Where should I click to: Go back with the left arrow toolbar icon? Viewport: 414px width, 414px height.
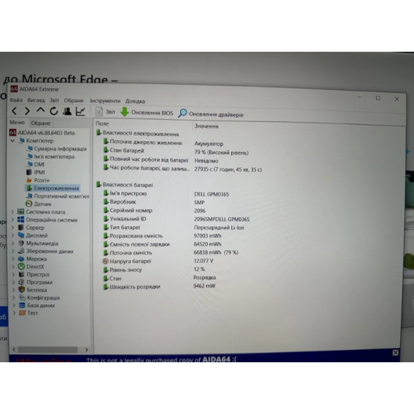click(14, 111)
